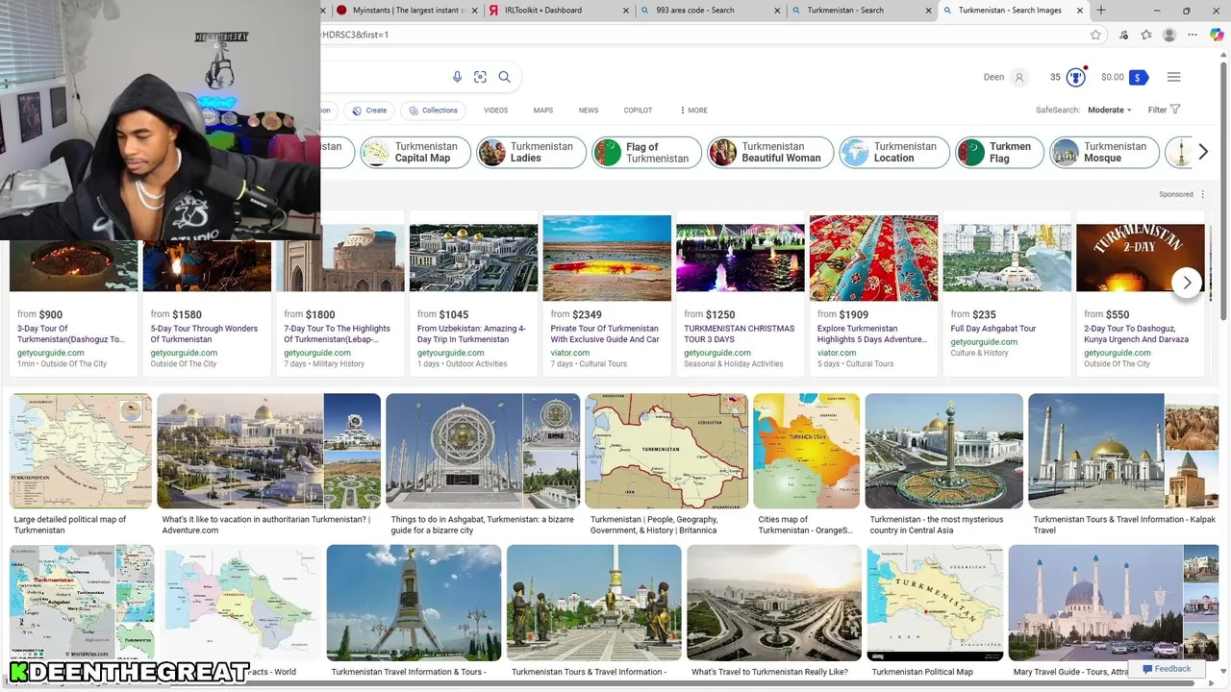Select the Turkmen Flag chip
Screen dimensions: 1231x692
999,152
